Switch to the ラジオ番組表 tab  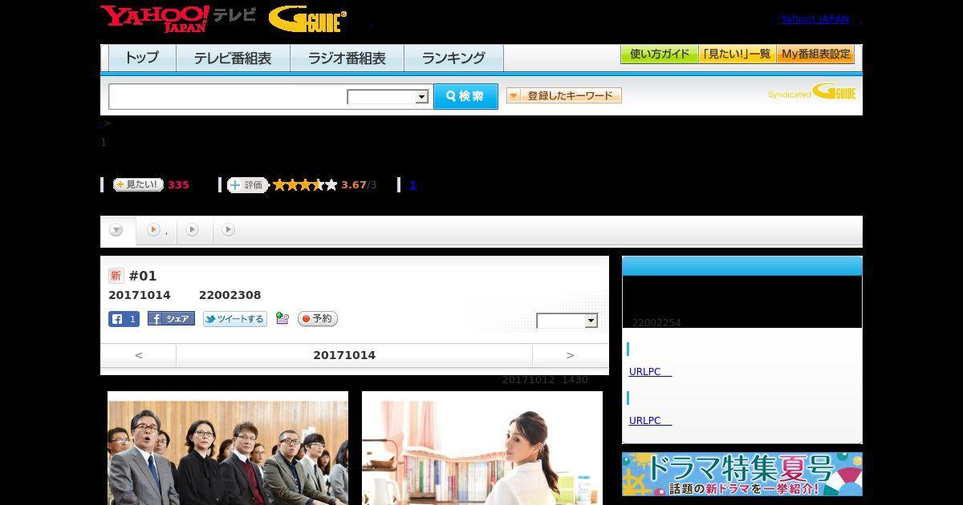[347, 58]
